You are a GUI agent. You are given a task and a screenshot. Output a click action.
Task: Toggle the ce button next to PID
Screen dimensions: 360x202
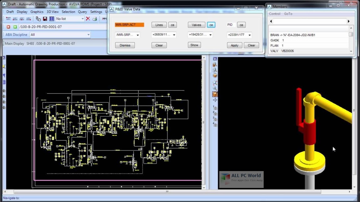(241, 25)
